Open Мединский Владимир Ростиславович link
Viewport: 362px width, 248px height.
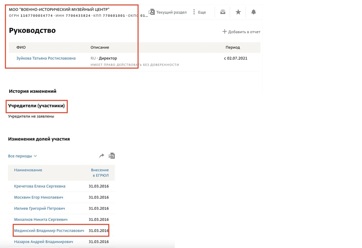49,231
